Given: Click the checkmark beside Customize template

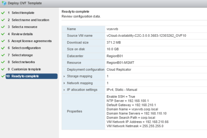Looking at the screenshot, I should click(x=3, y=69).
